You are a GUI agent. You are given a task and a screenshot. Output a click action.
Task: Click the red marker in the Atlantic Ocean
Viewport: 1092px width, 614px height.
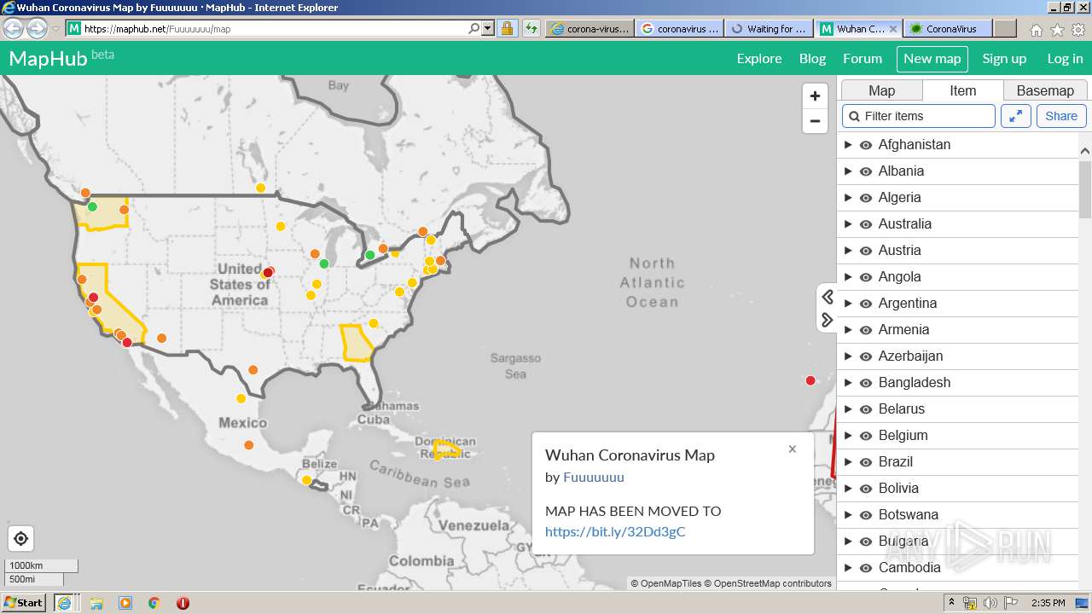pos(810,380)
